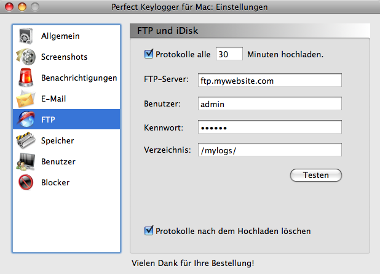Viewport: 380px width, 274px height.
Task: Switch to the Screenshots section
Action: pyautogui.click(x=64, y=57)
